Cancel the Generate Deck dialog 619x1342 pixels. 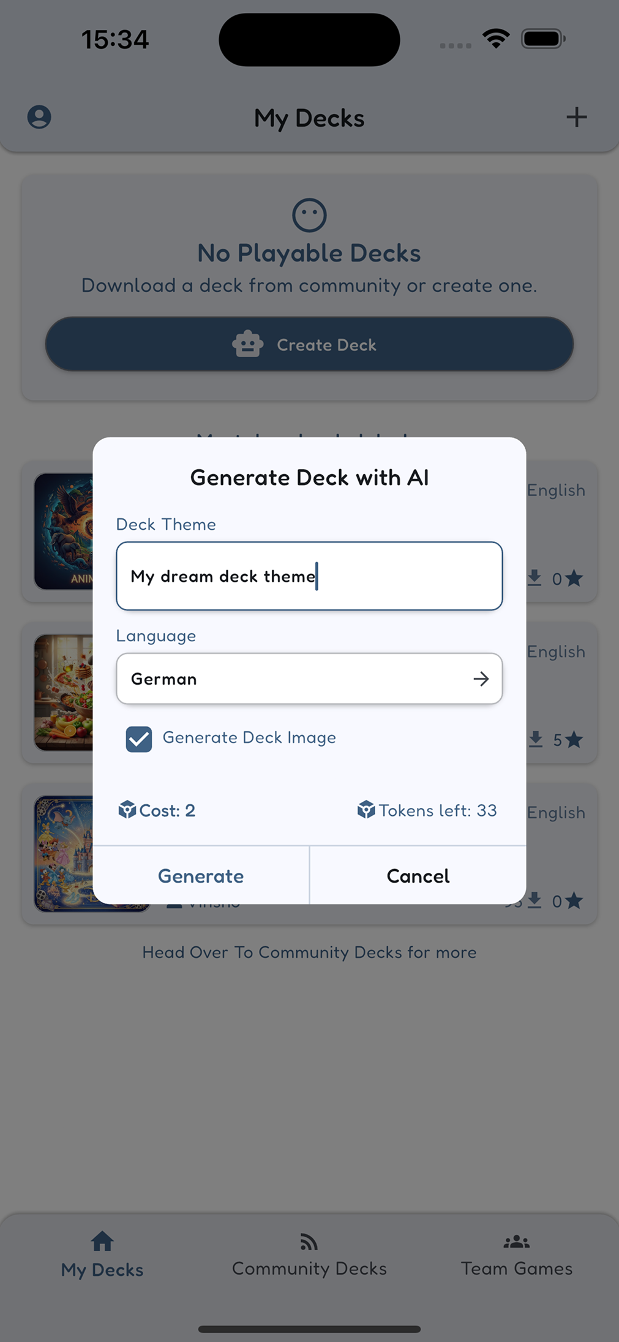click(418, 876)
